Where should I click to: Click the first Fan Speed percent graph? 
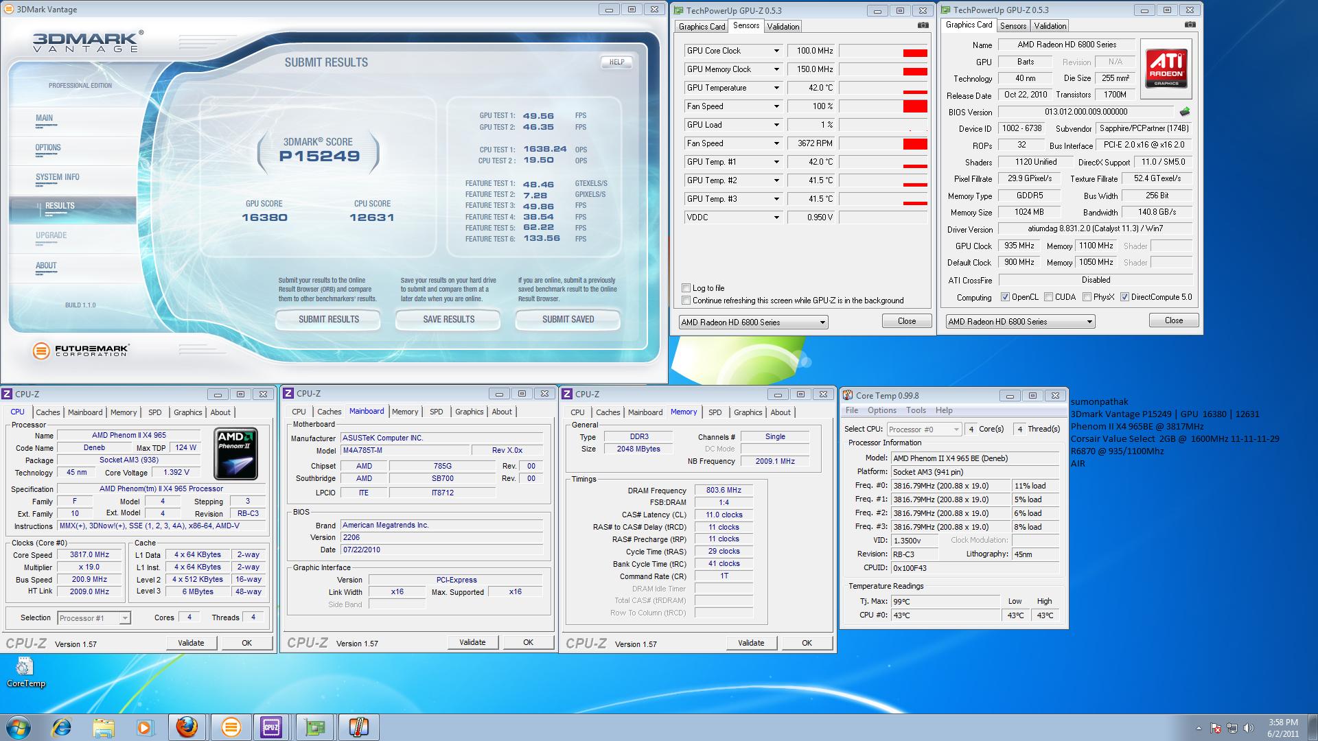point(883,106)
